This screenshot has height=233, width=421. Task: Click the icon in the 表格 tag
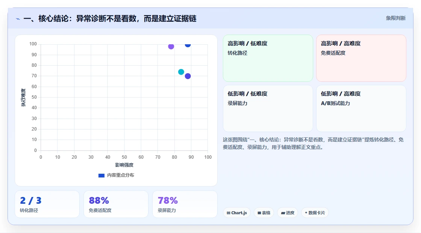(259, 213)
